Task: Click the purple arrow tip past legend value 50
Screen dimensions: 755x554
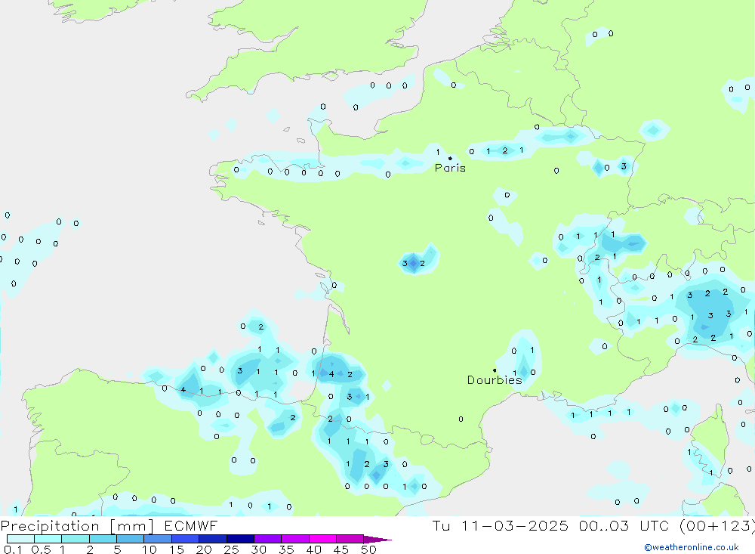Action: tap(377, 540)
